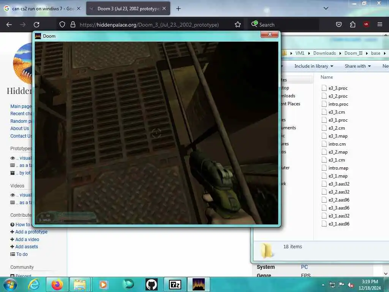Open the File Explorer taskbar icon

coord(80,285)
